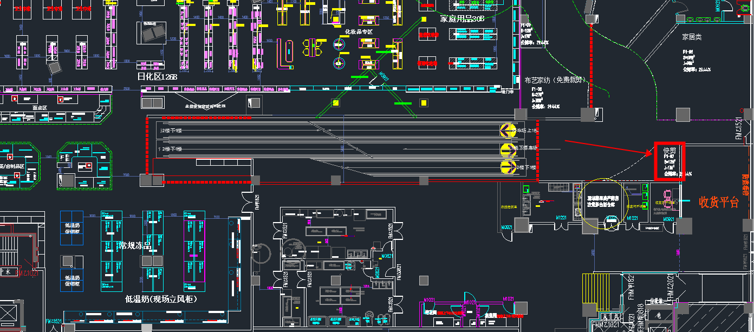
Task: Select the 家庭用品30B area label
Action: (461, 19)
